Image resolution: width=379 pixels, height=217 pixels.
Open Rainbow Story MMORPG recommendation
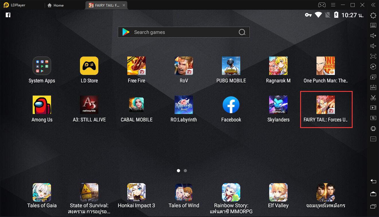point(231,192)
